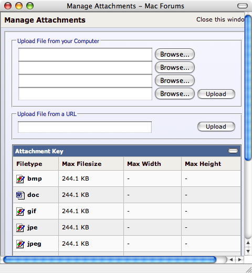Click the jpe filetype icon

point(20,228)
